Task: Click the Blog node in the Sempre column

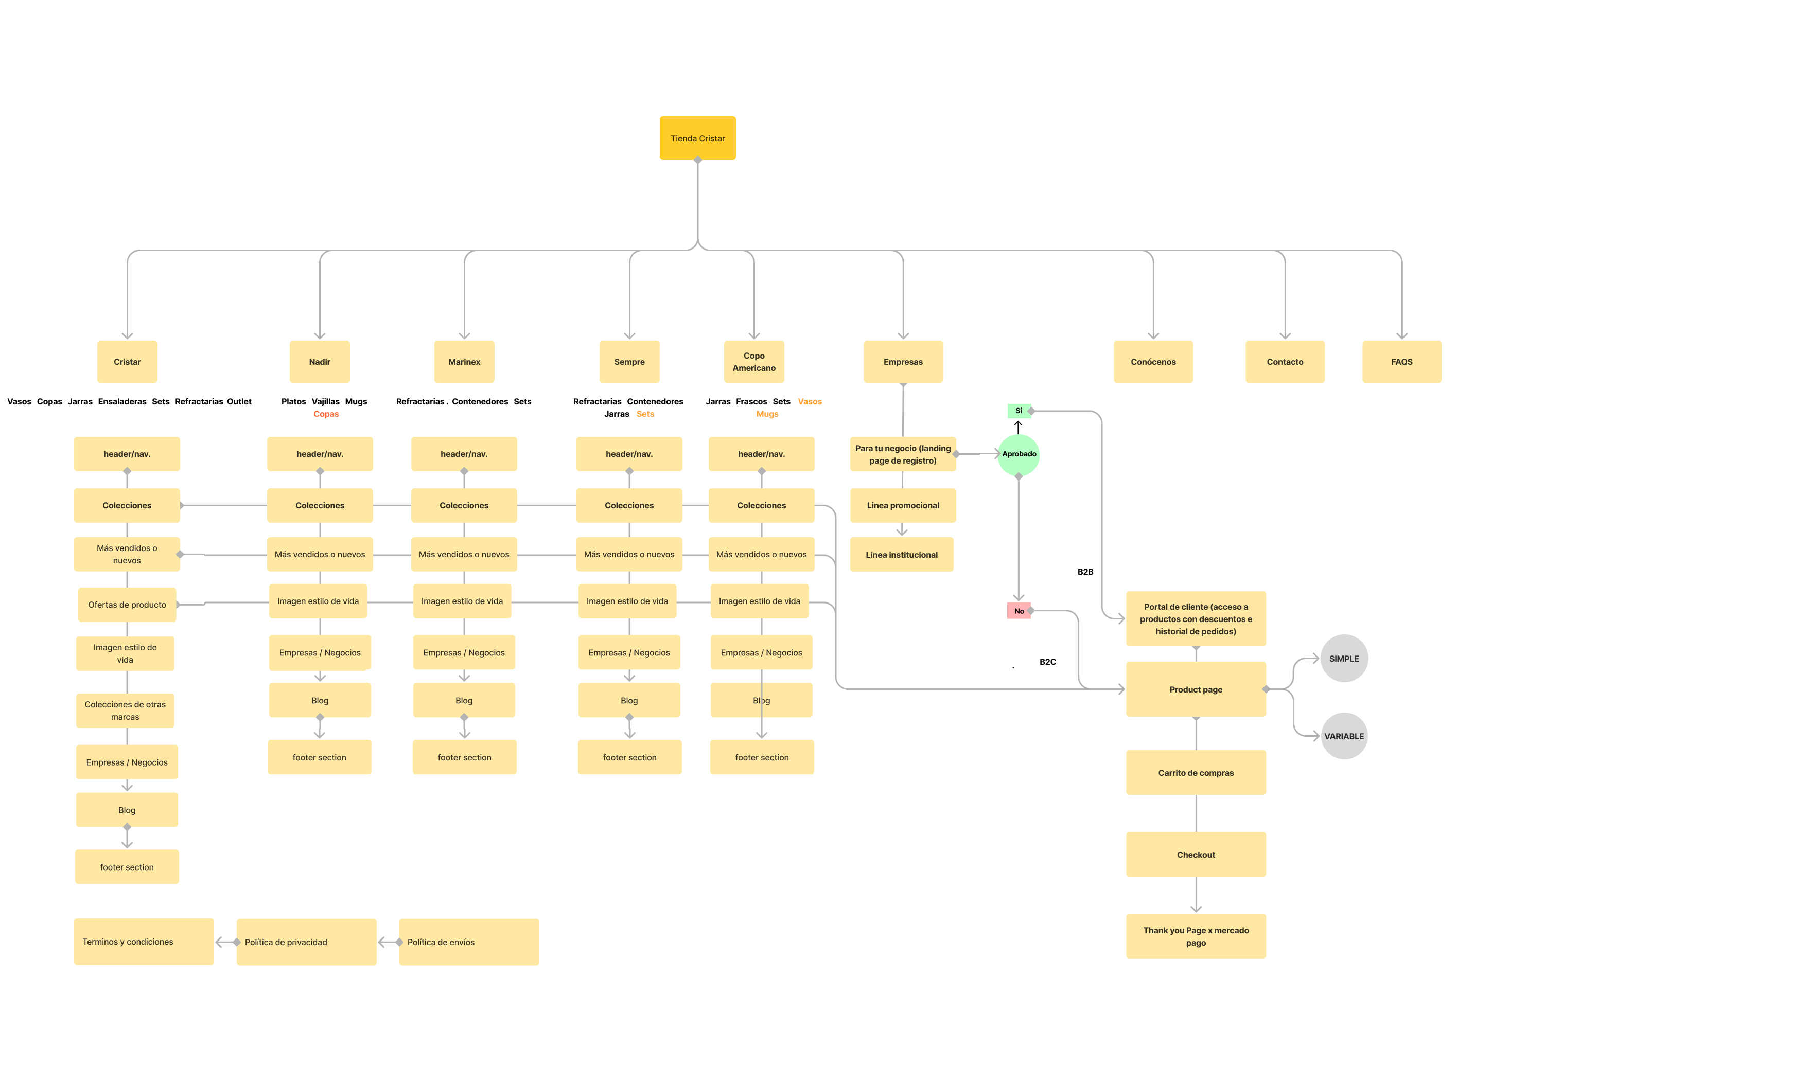Action: (x=629, y=701)
